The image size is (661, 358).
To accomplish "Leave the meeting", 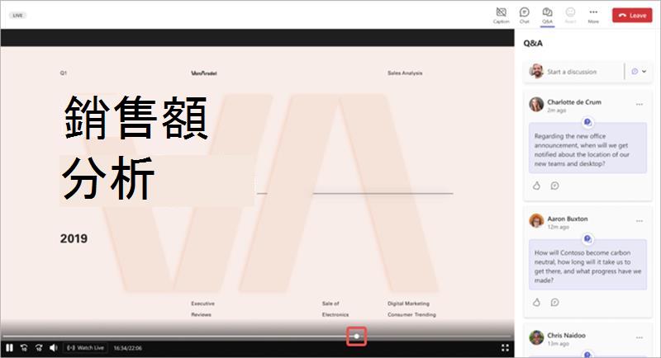I will (632, 15).
